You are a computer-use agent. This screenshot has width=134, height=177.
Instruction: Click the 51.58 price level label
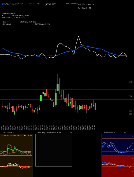click(x=130, y=82)
